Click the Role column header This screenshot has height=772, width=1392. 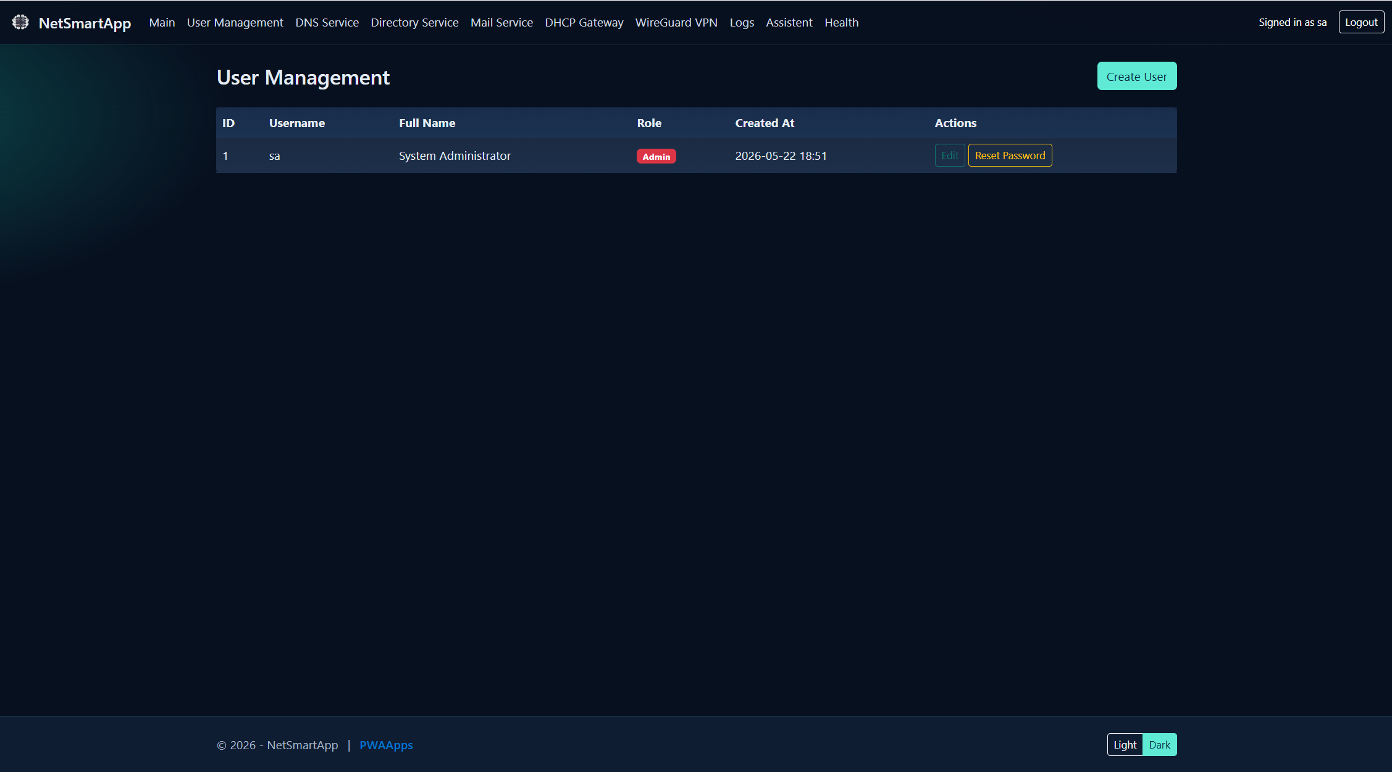point(649,123)
